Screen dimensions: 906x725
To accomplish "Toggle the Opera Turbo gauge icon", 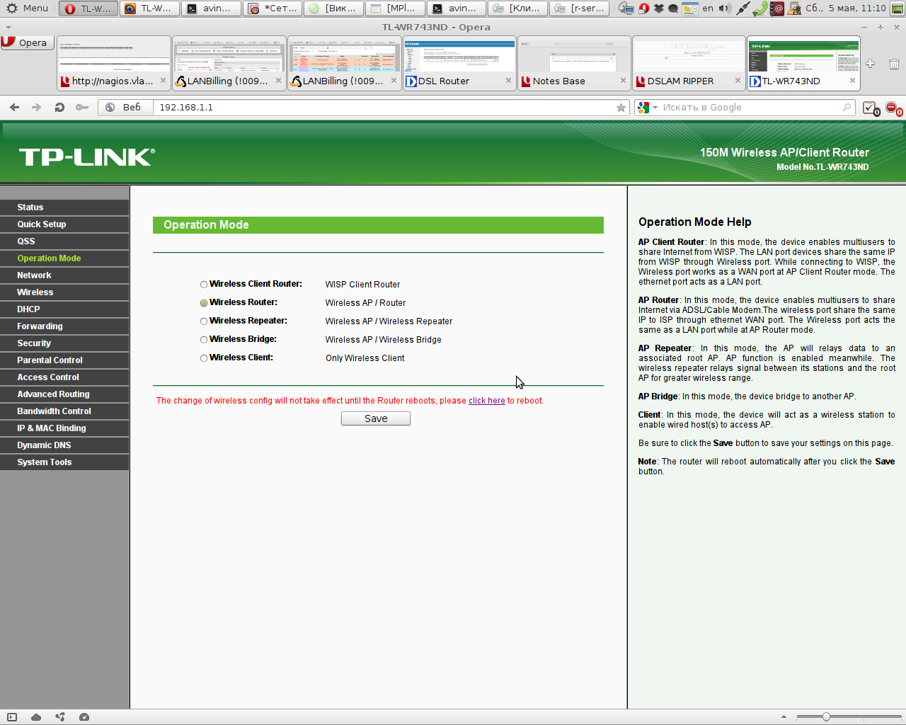I will pyautogui.click(x=84, y=717).
